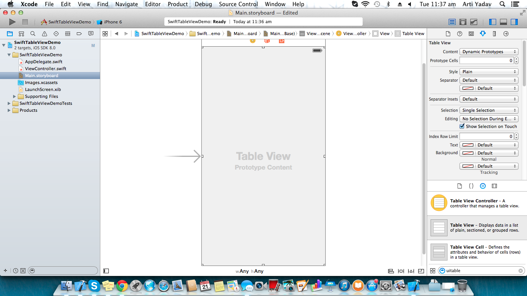The image size is (527, 296).
Task: Show the Issue navigator warning icon
Action: (x=45, y=34)
